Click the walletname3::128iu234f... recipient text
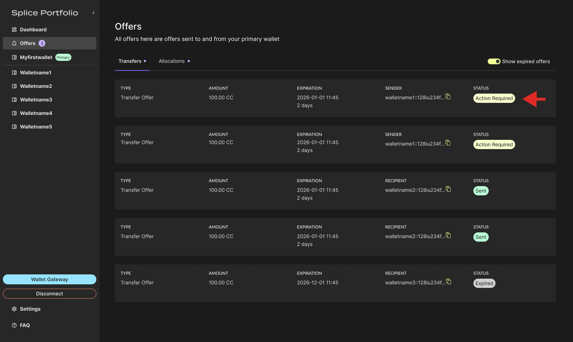573x342 pixels. [x=415, y=283]
